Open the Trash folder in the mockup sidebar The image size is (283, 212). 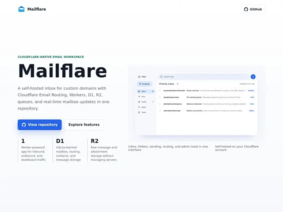coord(145,112)
